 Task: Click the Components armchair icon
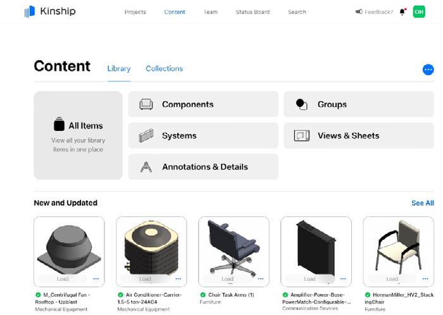tap(146, 104)
